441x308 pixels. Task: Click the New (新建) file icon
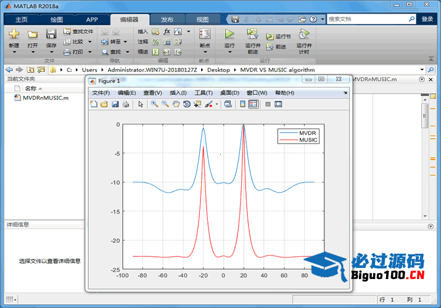pos(14,34)
